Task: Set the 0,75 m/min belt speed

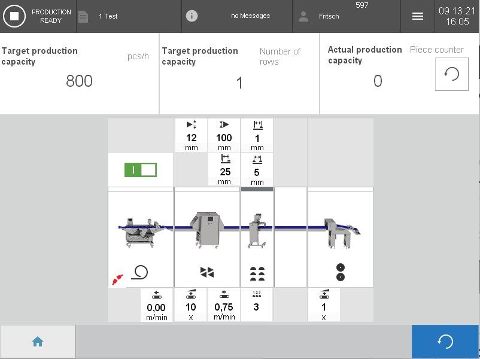Action: click(224, 305)
